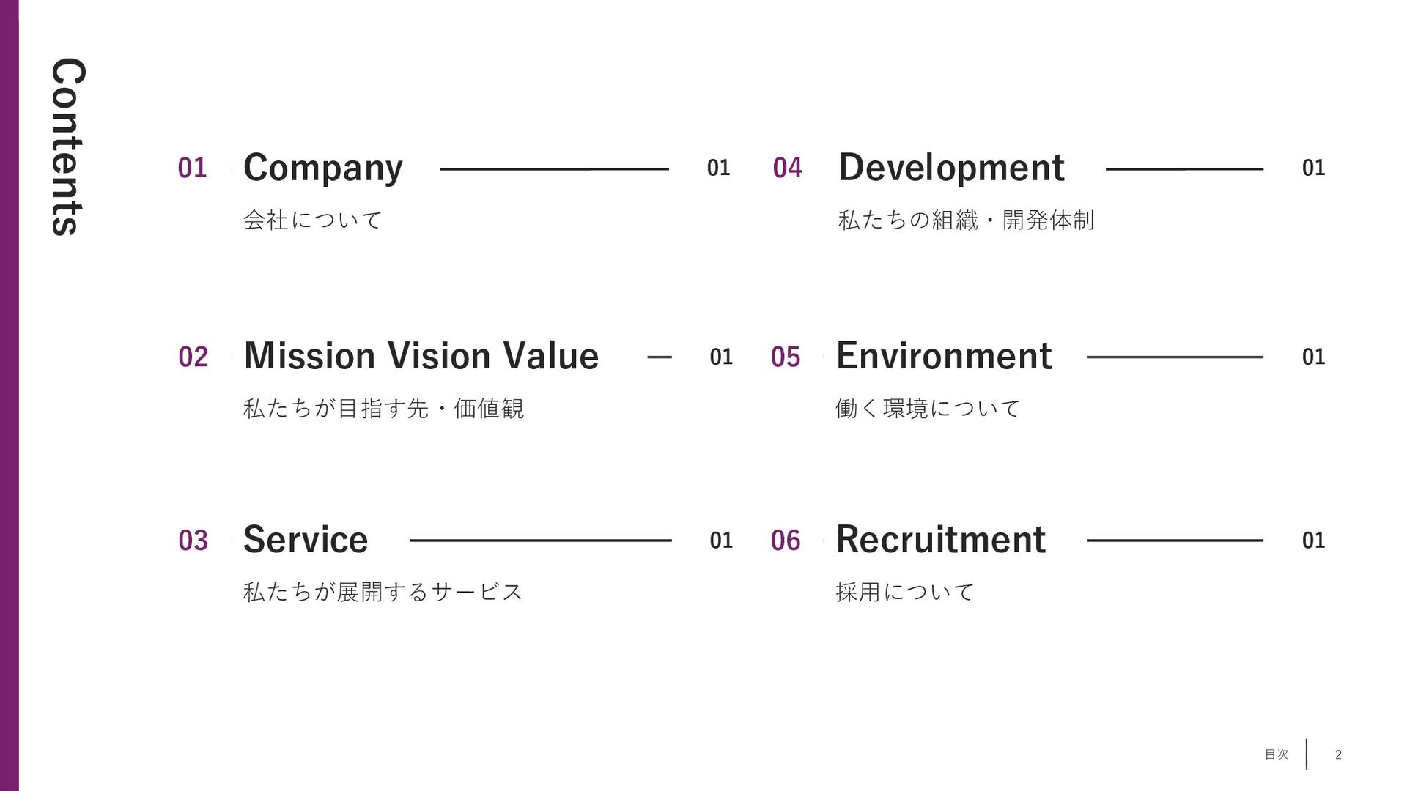Image resolution: width=1407 pixels, height=791 pixels.
Task: Click the purple 06 section number
Action: (x=786, y=541)
